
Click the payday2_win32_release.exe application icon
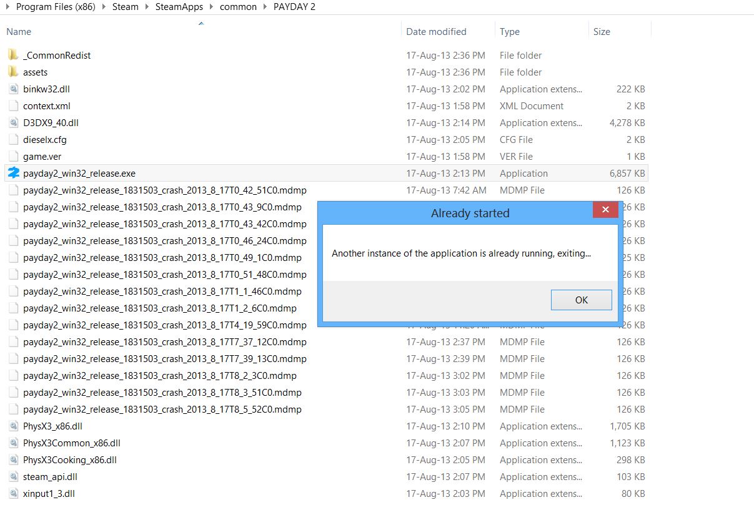tap(13, 173)
